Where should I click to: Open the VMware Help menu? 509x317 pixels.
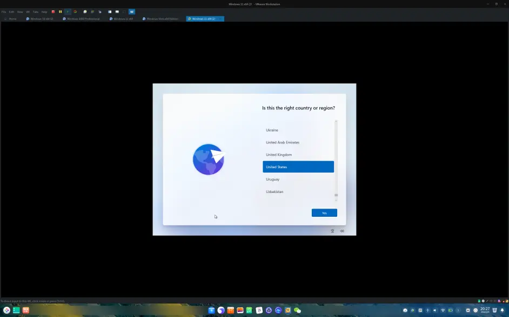[x=44, y=12]
